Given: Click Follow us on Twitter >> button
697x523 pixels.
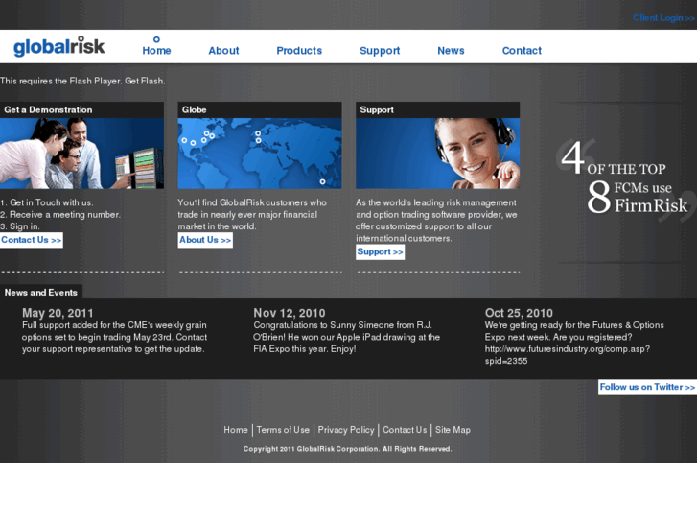Looking at the screenshot, I should (x=647, y=387).
